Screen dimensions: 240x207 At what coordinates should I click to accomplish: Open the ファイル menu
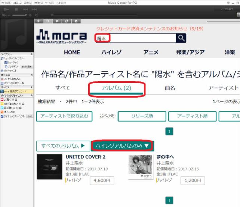point(6,3)
